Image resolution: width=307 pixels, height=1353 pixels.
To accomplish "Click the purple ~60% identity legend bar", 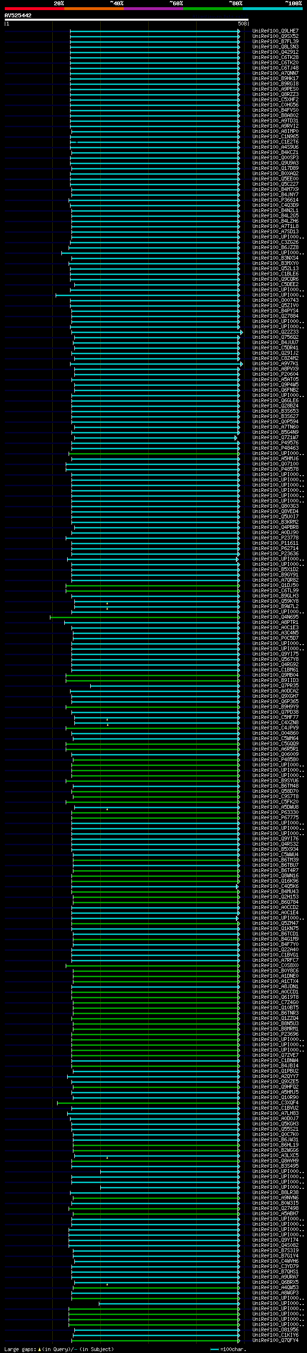I will coord(153,9).
